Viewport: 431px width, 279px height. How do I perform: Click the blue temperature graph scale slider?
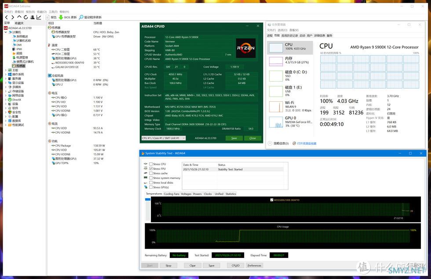(x=148, y=199)
